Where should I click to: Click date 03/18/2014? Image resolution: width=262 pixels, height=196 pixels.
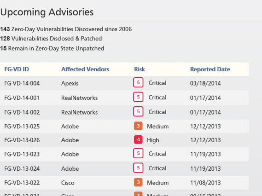[x=205, y=83]
